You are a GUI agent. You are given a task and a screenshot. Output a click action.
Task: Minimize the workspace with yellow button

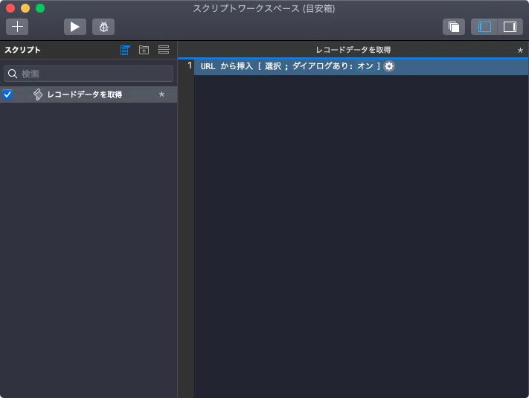coord(25,8)
